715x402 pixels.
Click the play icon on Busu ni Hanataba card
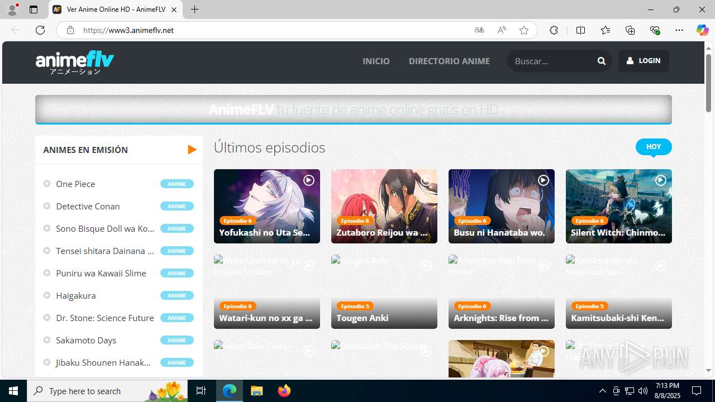(543, 180)
